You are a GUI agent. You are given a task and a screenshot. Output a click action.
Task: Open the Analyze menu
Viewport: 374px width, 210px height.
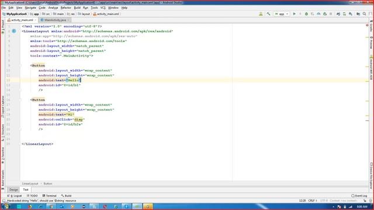click(x=53, y=8)
